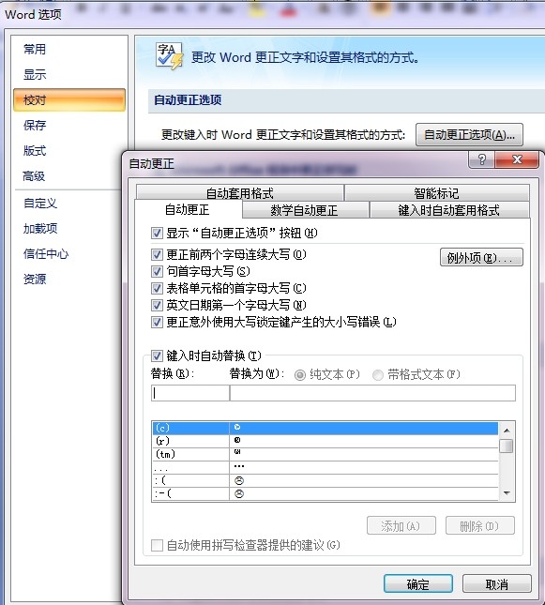Switch to 自动套用格式 tab
Image resolution: width=545 pixels, height=605 pixels.
pos(240,192)
